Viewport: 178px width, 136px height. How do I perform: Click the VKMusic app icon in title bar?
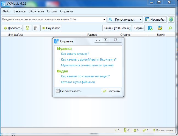(x=3, y=3)
